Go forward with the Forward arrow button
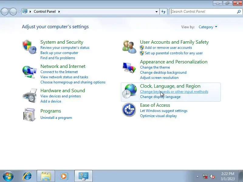 [13, 12]
